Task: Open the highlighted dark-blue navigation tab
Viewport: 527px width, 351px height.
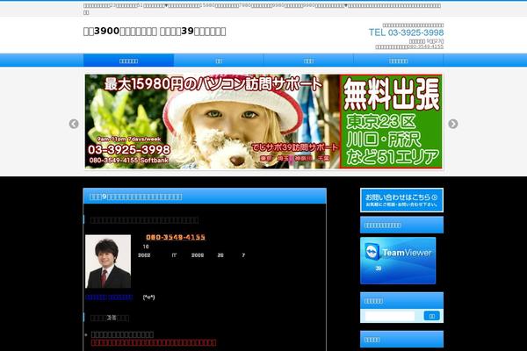Action: 129,61
